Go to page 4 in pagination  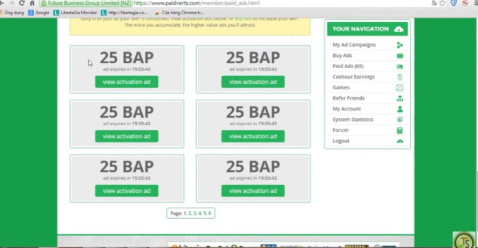pos(200,213)
